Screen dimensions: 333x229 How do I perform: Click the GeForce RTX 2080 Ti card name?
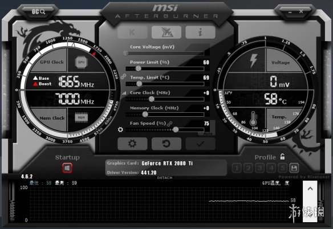click(x=167, y=163)
